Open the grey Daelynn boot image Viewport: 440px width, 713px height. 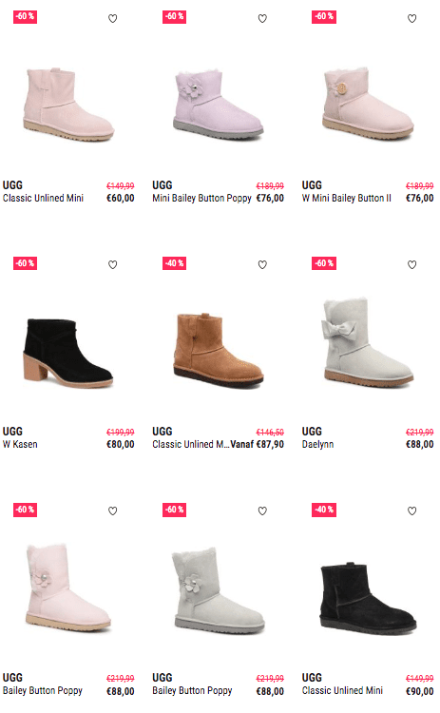point(368,340)
